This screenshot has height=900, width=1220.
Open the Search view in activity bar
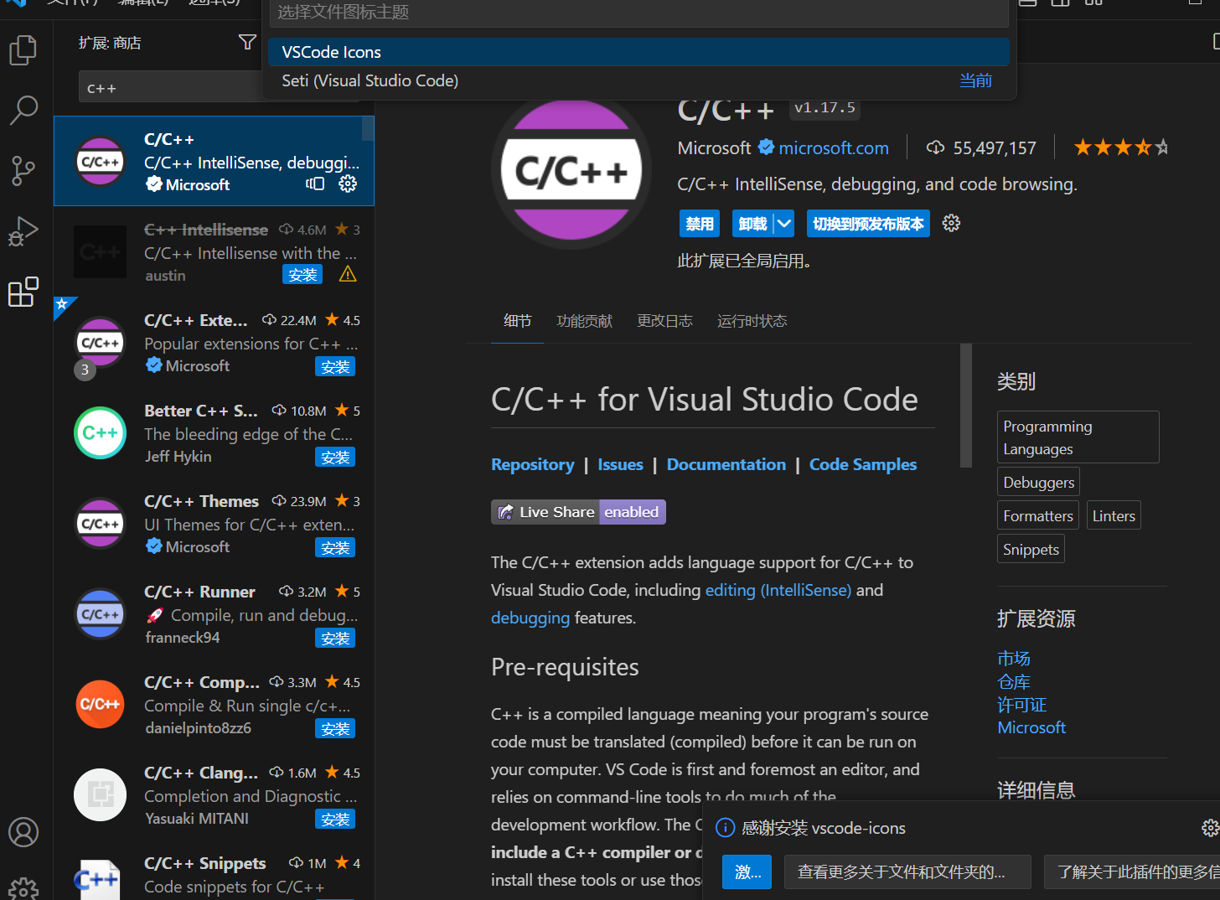23,110
